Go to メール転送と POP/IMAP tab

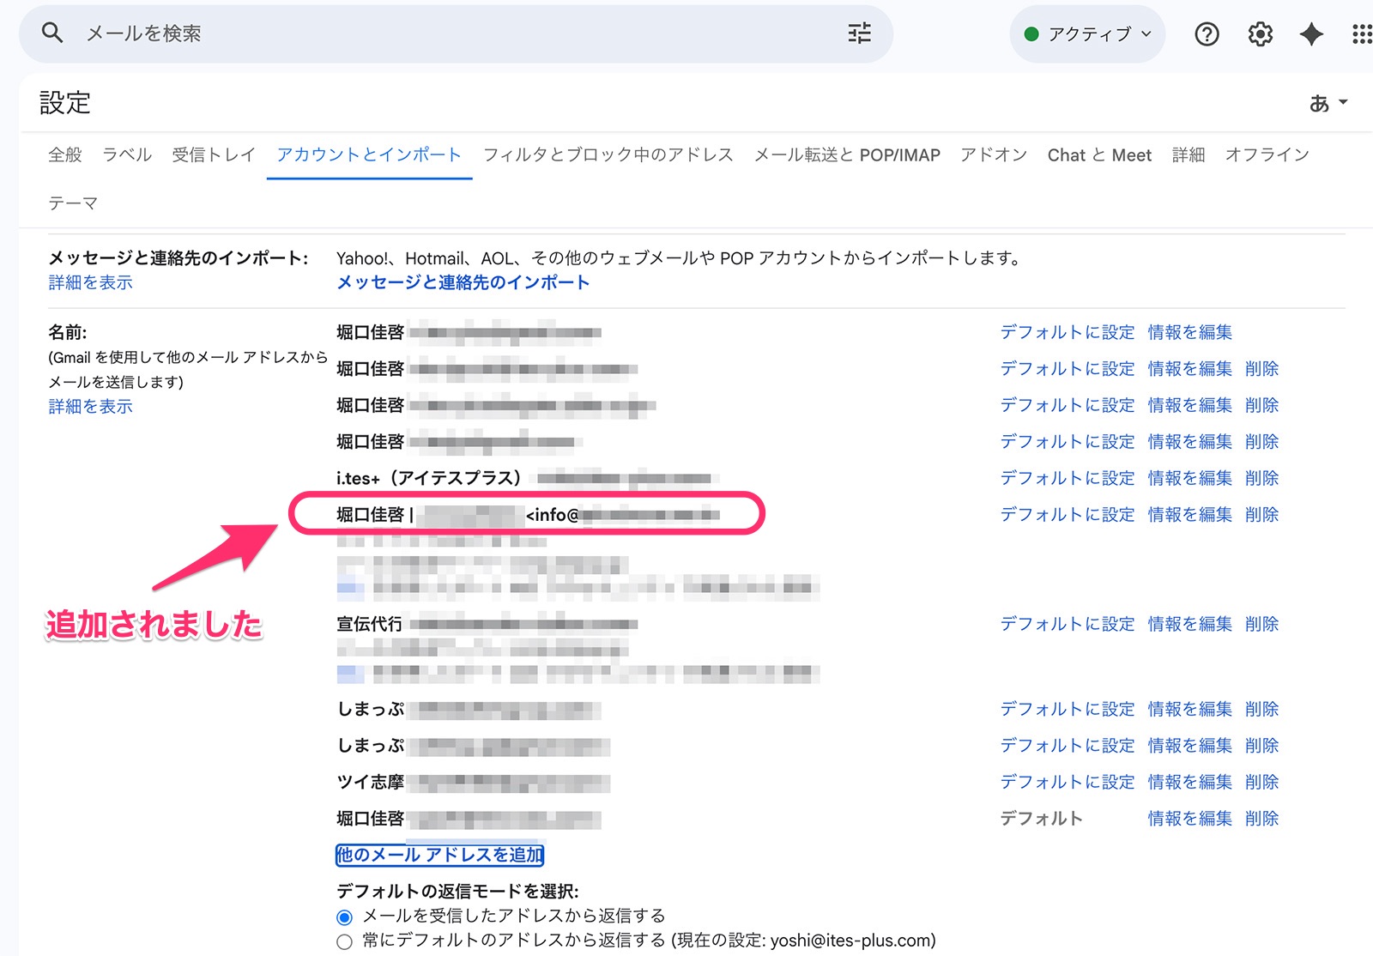847,155
